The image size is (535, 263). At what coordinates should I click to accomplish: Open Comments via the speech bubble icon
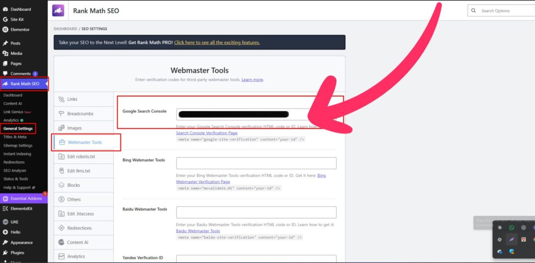[x=5, y=74]
